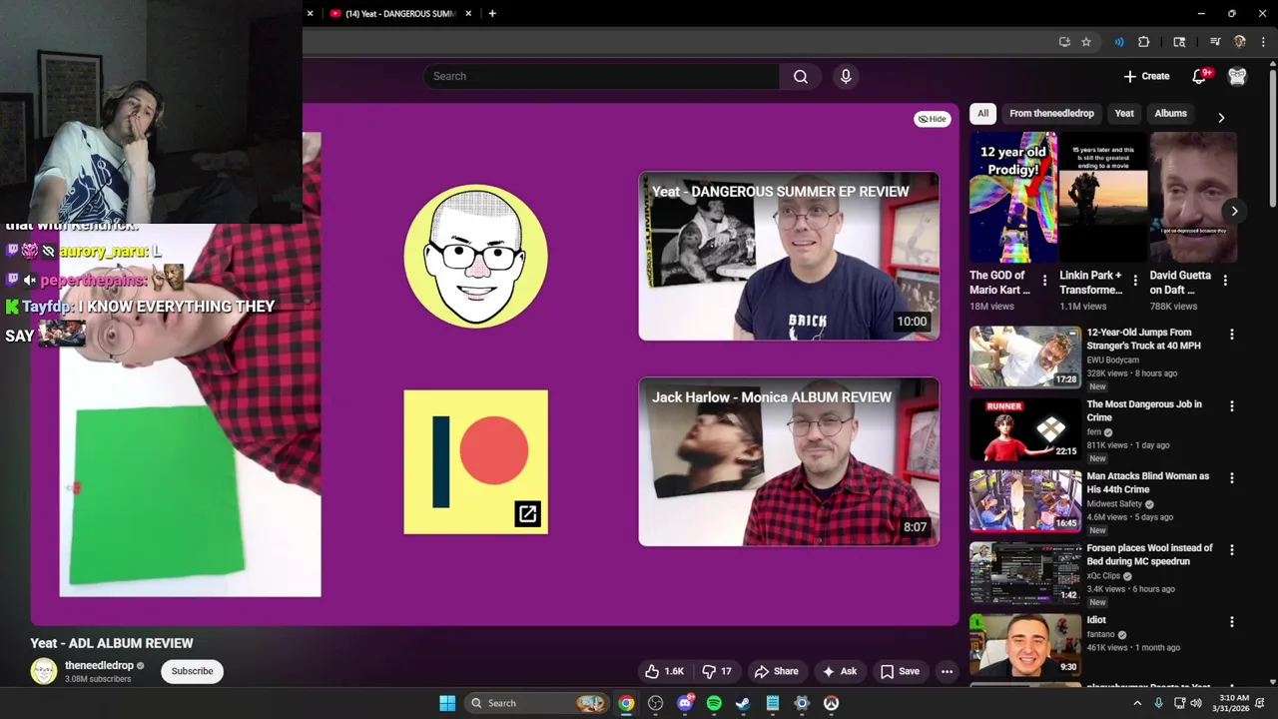The height and width of the screenshot is (719, 1278).
Task: Open OBS Studio from taskbar
Action: point(655,703)
